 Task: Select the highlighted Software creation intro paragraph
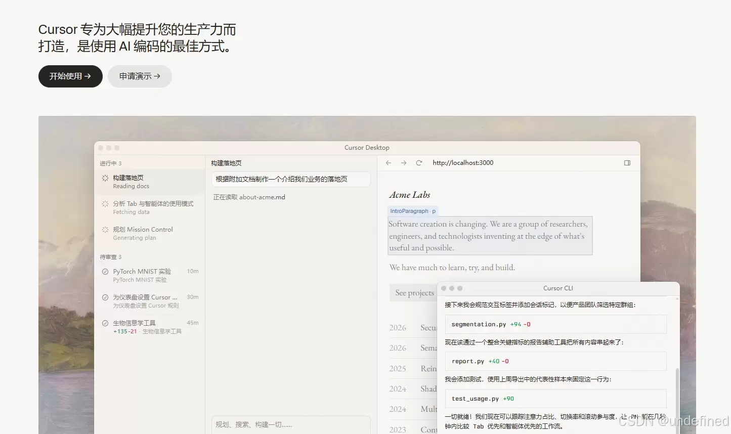[x=490, y=236]
